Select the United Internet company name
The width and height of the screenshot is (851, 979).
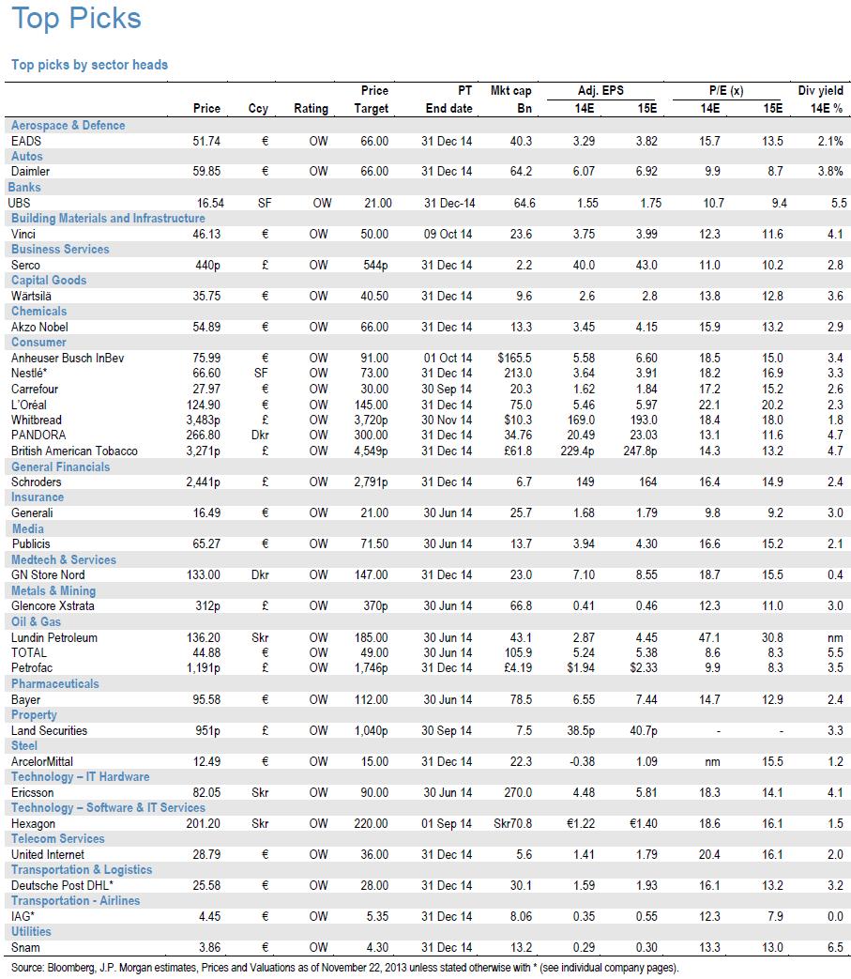[48, 854]
